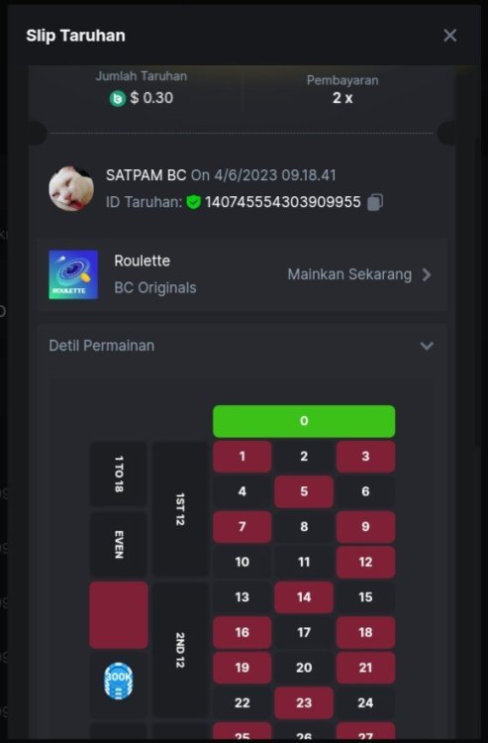This screenshot has width=488, height=743.
Task: Open the SATPAM BC cat avatar
Action: tap(71, 188)
